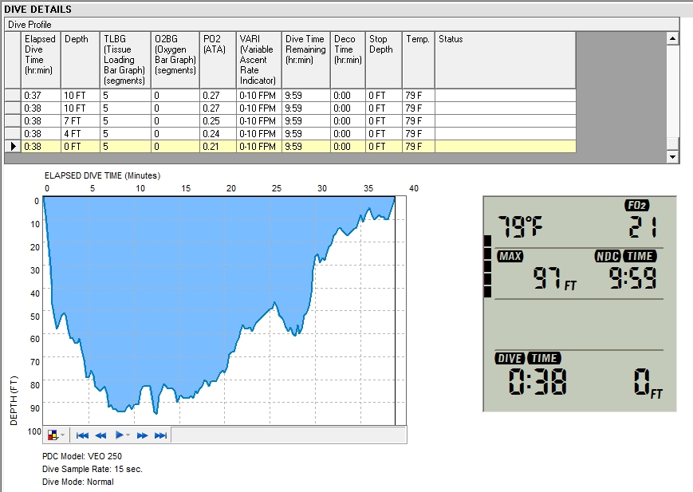This screenshot has width=693, height=492.
Task: Click the MAX badge on the LCD display
Action: (x=510, y=256)
